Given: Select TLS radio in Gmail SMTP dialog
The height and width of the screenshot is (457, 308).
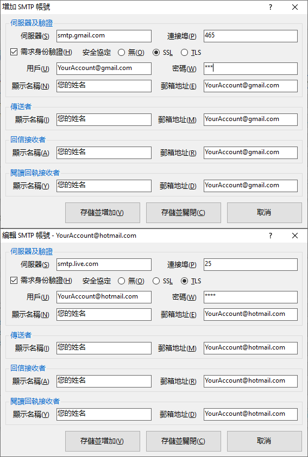Looking at the screenshot, I should [184, 53].
